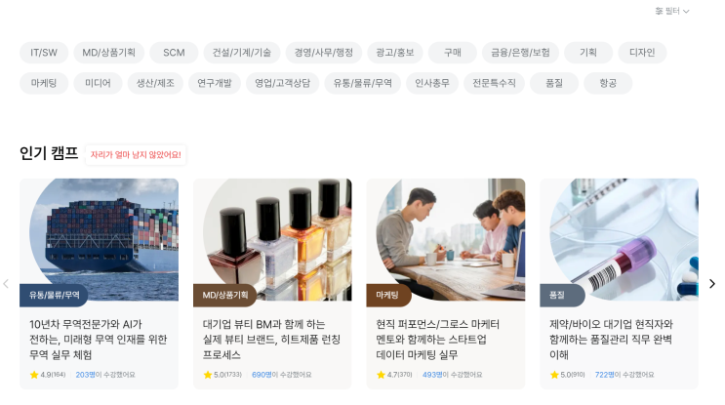This screenshot has width=725, height=405.
Task: Open the 필터 filter dropdown
Action: 672,11
